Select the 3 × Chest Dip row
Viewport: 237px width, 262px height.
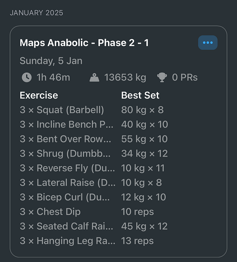[x=50, y=212]
